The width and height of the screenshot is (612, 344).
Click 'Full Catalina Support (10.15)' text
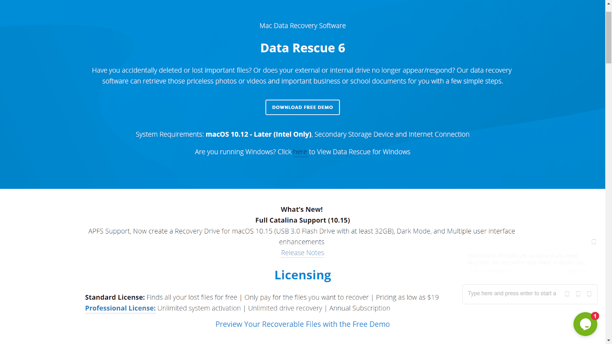click(x=303, y=220)
